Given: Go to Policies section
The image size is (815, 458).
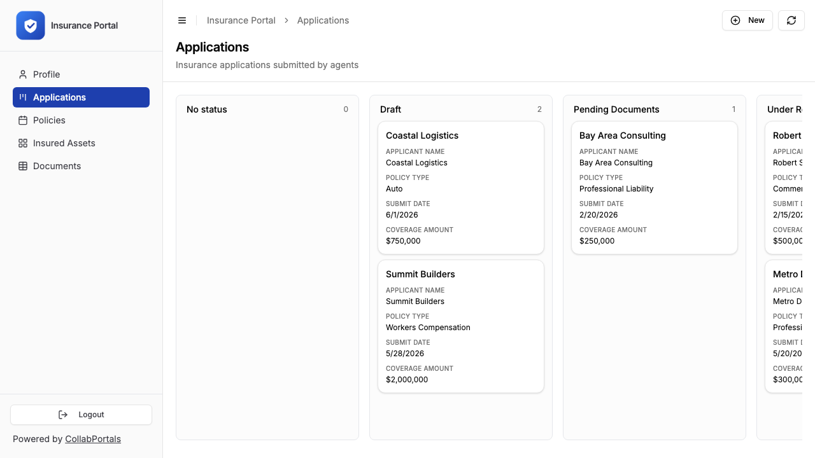Looking at the screenshot, I should 81,120.
